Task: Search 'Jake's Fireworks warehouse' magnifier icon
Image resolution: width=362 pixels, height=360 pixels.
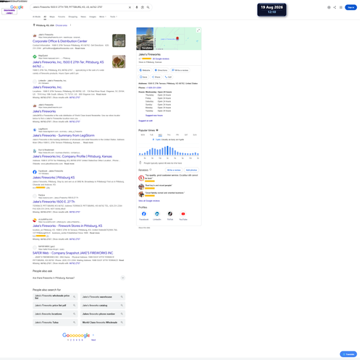Action: pos(122,297)
